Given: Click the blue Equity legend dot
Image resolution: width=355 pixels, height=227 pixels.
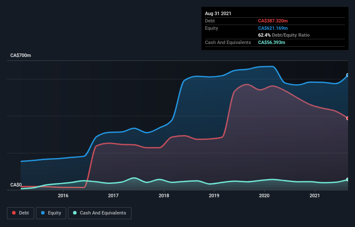Looking at the screenshot, I should (x=43, y=213).
